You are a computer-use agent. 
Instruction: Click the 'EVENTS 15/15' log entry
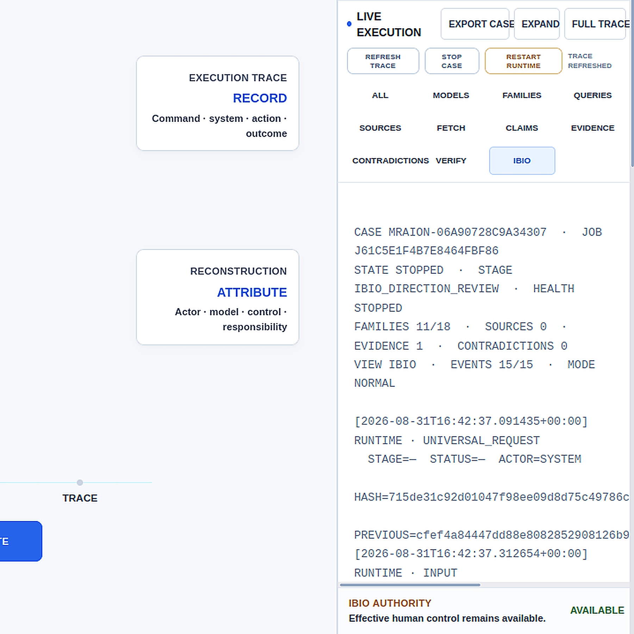pos(492,365)
